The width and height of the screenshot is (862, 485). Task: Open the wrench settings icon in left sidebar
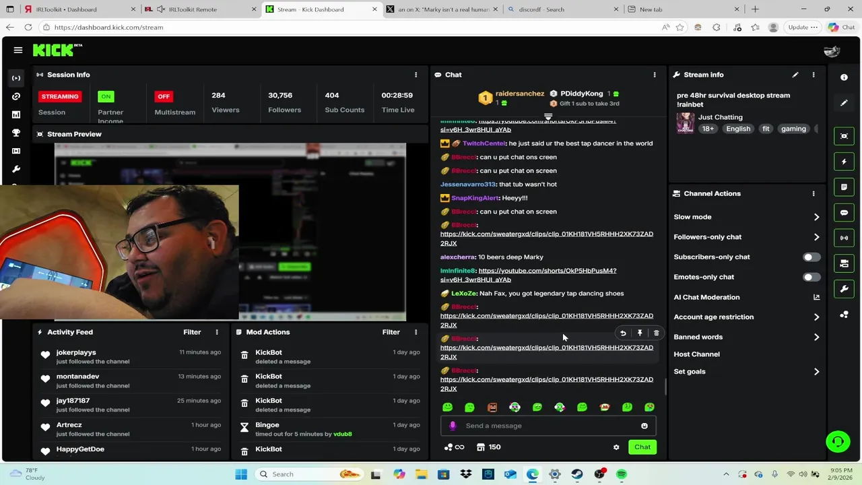pos(16,169)
